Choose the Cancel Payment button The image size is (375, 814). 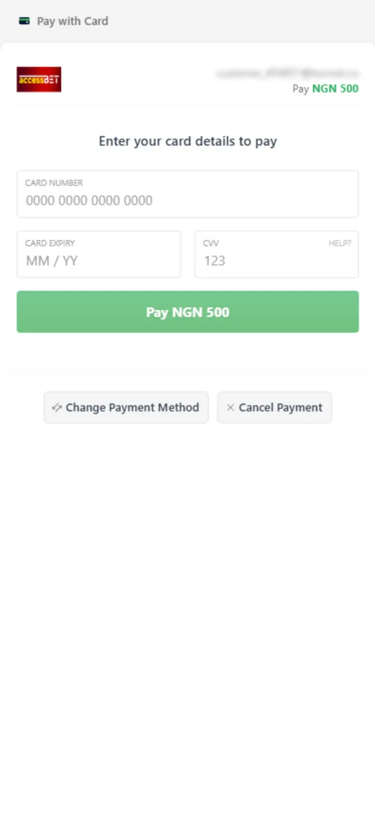click(x=275, y=408)
